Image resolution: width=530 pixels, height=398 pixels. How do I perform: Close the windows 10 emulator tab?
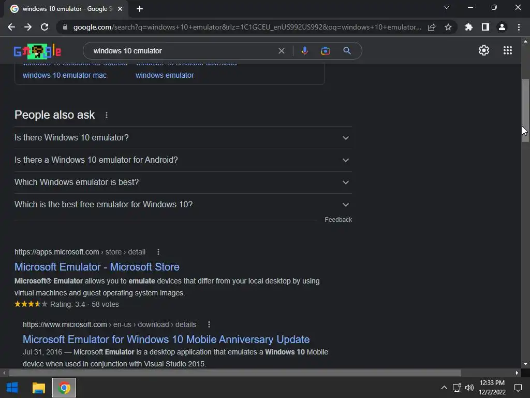[x=120, y=9]
